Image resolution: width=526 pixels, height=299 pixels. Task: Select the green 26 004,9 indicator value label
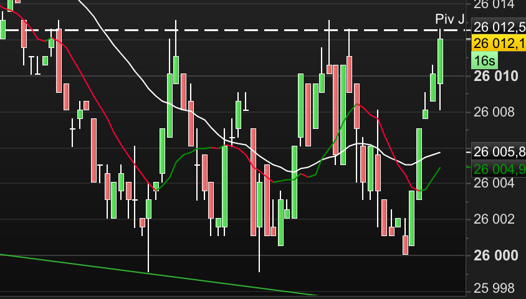coord(499,169)
